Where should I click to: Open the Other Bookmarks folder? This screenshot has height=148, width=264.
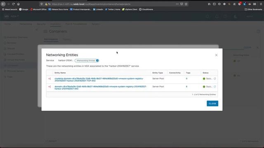(x=253, y=9)
